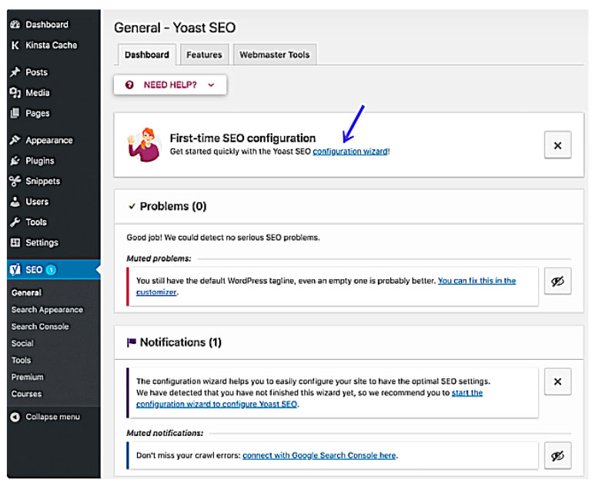Image resolution: width=595 pixels, height=483 pixels.
Task: Click the NEED HELP? button label
Action: click(170, 85)
